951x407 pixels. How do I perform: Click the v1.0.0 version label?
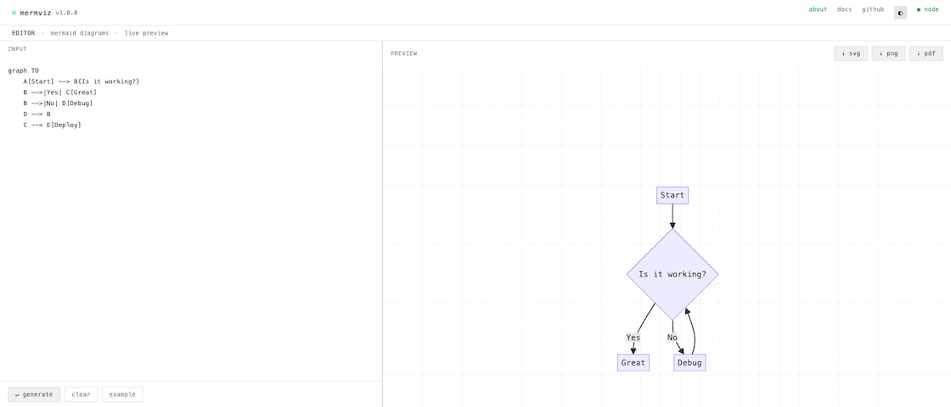(x=66, y=13)
